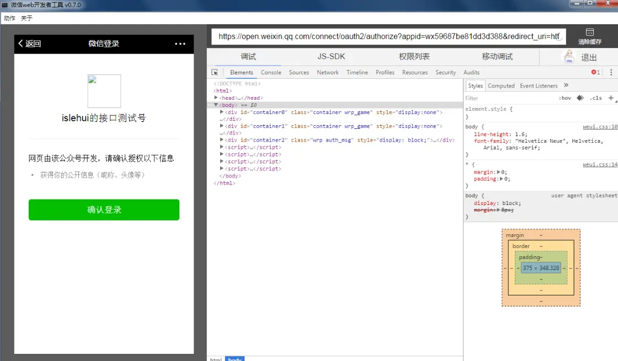Open the weui.css:14 source link
Image resolution: width=618 pixels, height=361 pixels.
click(x=600, y=165)
